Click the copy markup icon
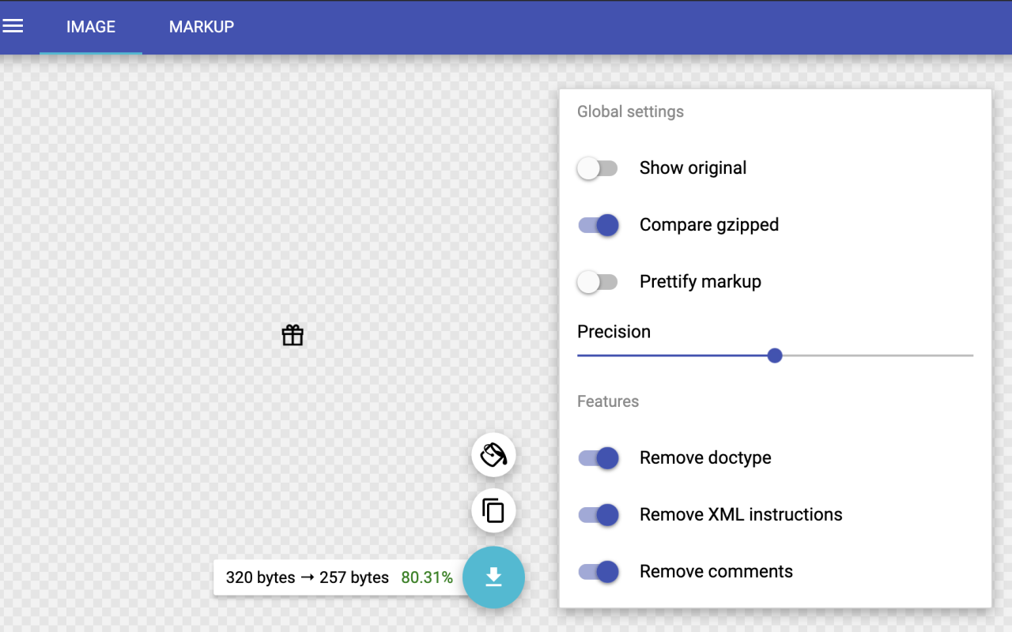Image resolution: width=1012 pixels, height=632 pixels. pyautogui.click(x=493, y=511)
